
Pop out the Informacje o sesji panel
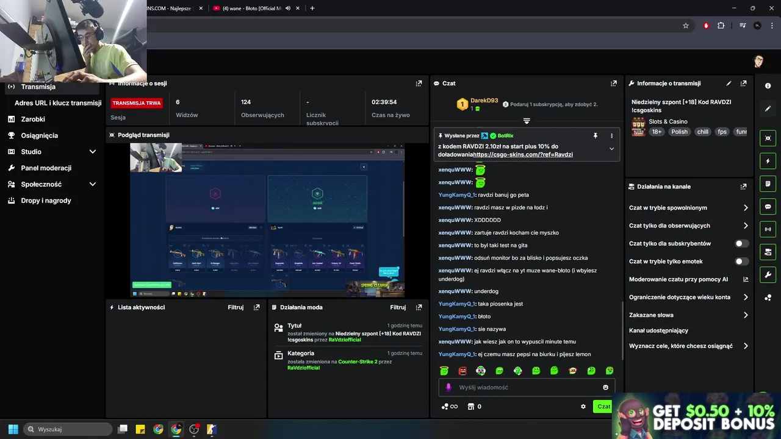click(419, 84)
